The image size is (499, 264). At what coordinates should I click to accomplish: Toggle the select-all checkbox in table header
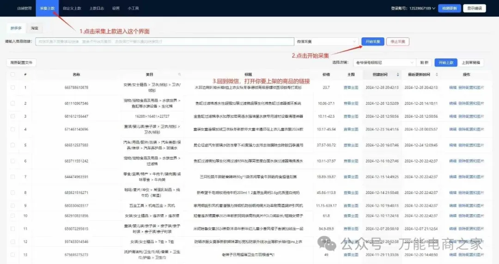tap(13, 75)
